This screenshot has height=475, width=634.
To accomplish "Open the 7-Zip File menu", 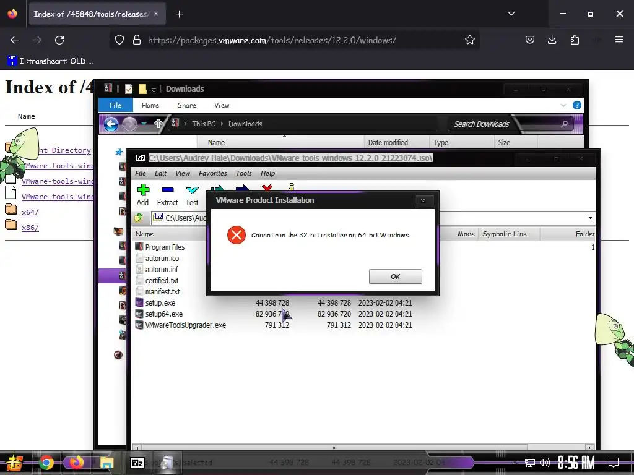I will pos(141,173).
